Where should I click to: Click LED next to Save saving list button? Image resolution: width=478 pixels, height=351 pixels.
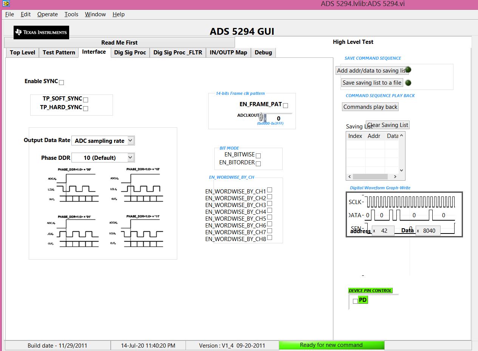click(408, 83)
